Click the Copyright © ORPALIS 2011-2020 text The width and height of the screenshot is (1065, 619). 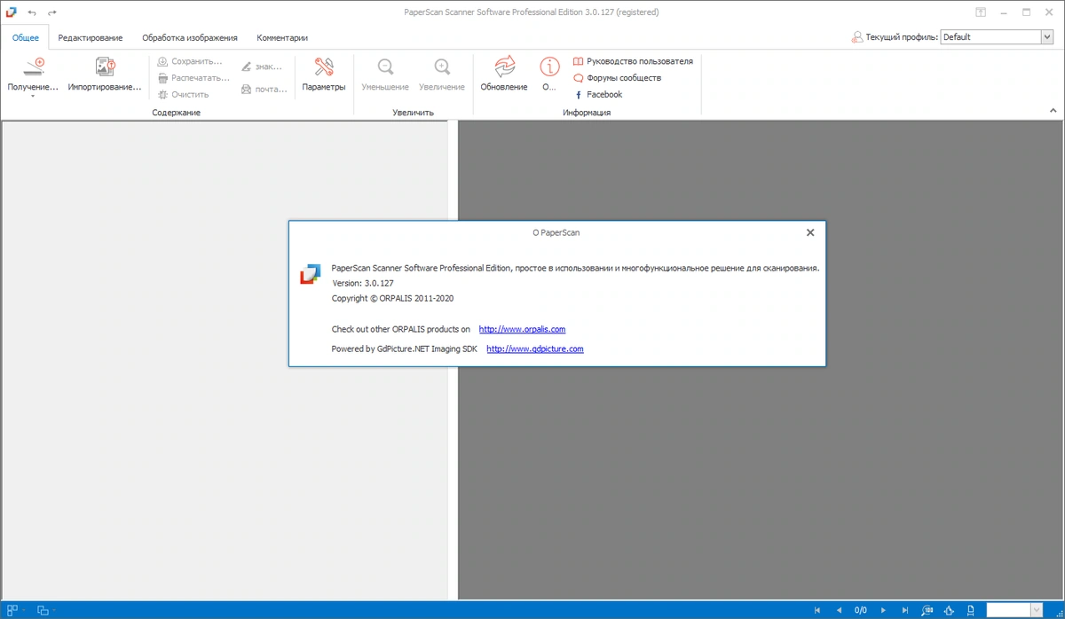point(392,298)
